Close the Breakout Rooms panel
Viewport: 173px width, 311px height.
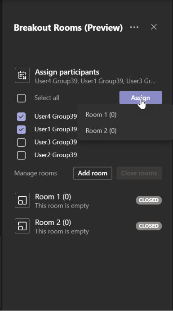click(154, 27)
